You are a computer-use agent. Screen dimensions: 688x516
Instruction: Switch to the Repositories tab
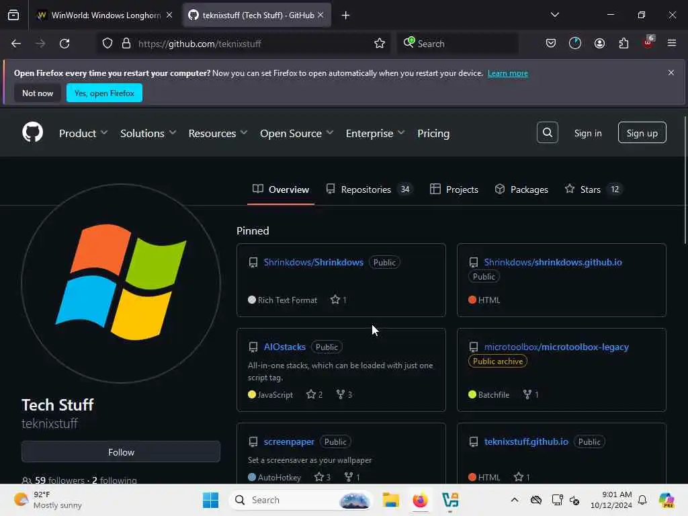point(369,189)
